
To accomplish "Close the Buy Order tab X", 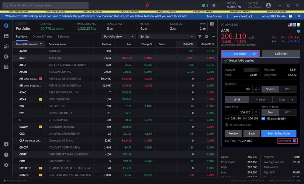I will 254,54.
